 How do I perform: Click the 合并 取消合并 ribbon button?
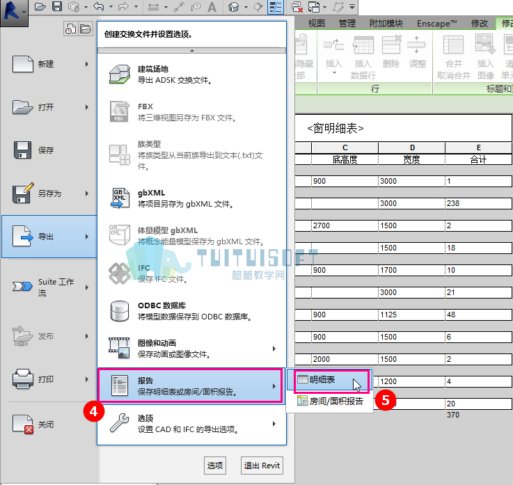tap(453, 58)
